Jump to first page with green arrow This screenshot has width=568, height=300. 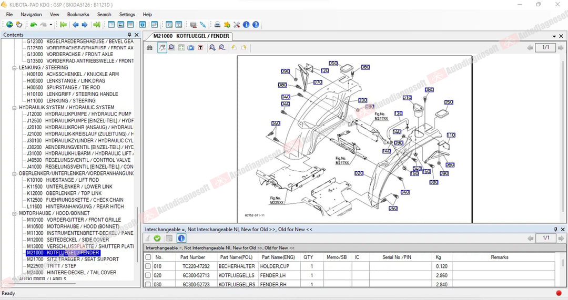(64, 25)
